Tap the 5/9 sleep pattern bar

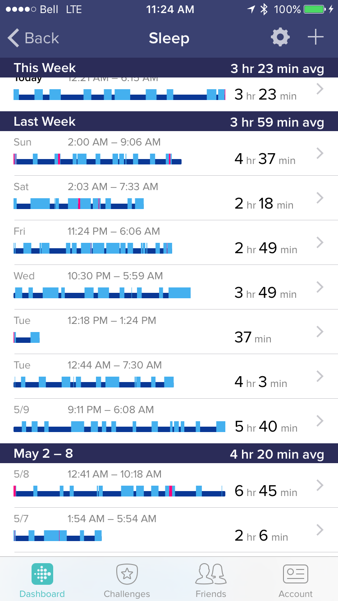coord(119,427)
